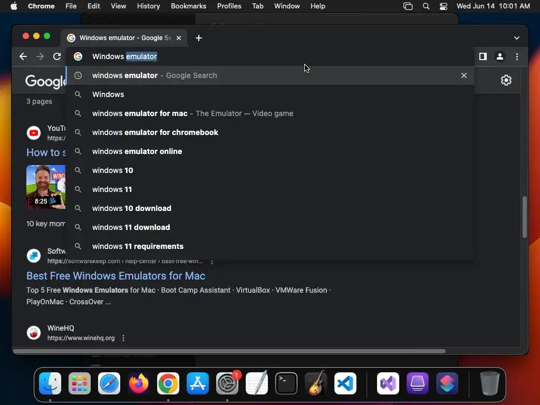Open a new tab with plus button
Viewport: 540px width, 405px height.
199,38
